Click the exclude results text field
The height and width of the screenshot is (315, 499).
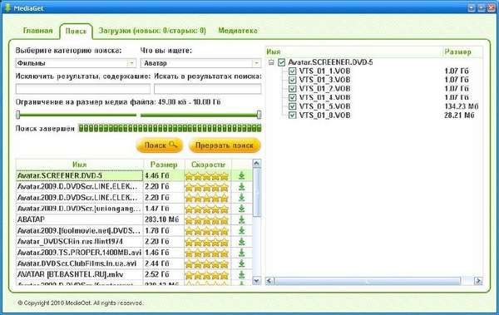point(82,89)
